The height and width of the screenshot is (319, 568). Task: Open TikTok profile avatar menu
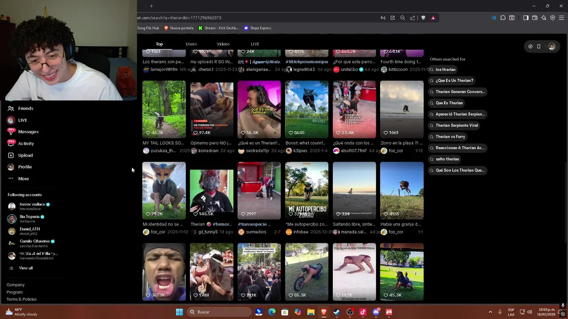pyautogui.click(x=552, y=47)
